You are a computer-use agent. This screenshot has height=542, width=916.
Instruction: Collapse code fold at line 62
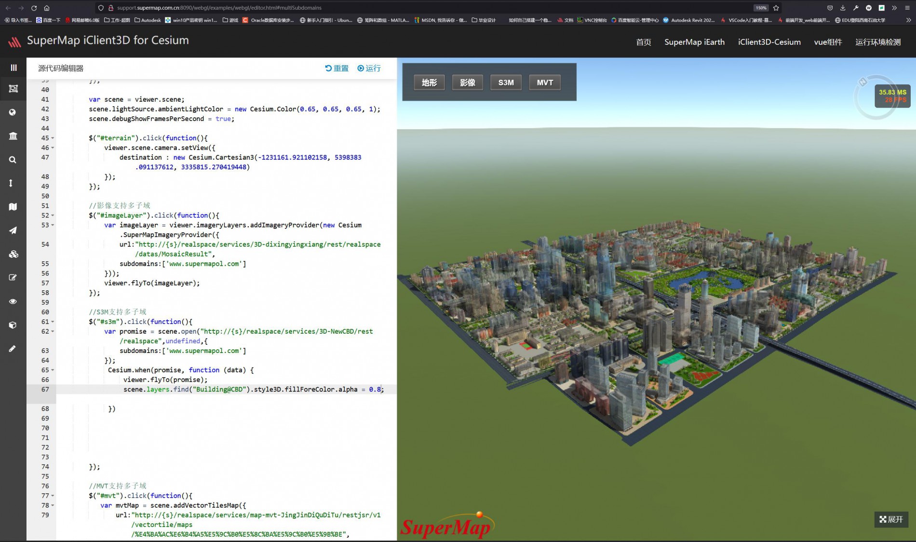click(x=53, y=331)
